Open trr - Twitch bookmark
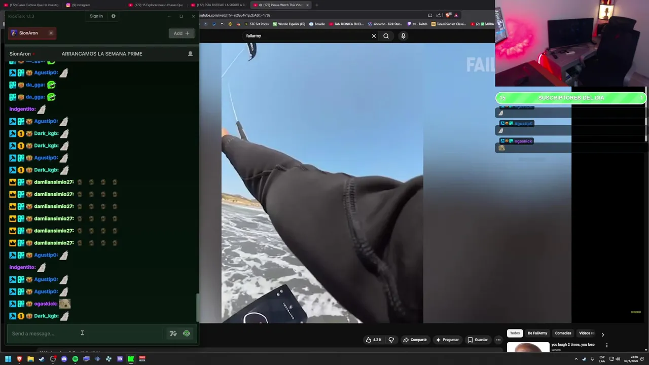The image size is (649, 365). (x=418, y=24)
